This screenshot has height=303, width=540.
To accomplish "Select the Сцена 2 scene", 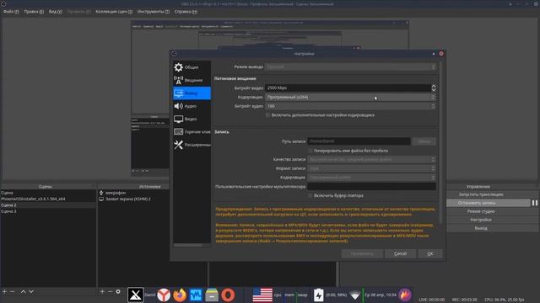I will coord(48,205).
